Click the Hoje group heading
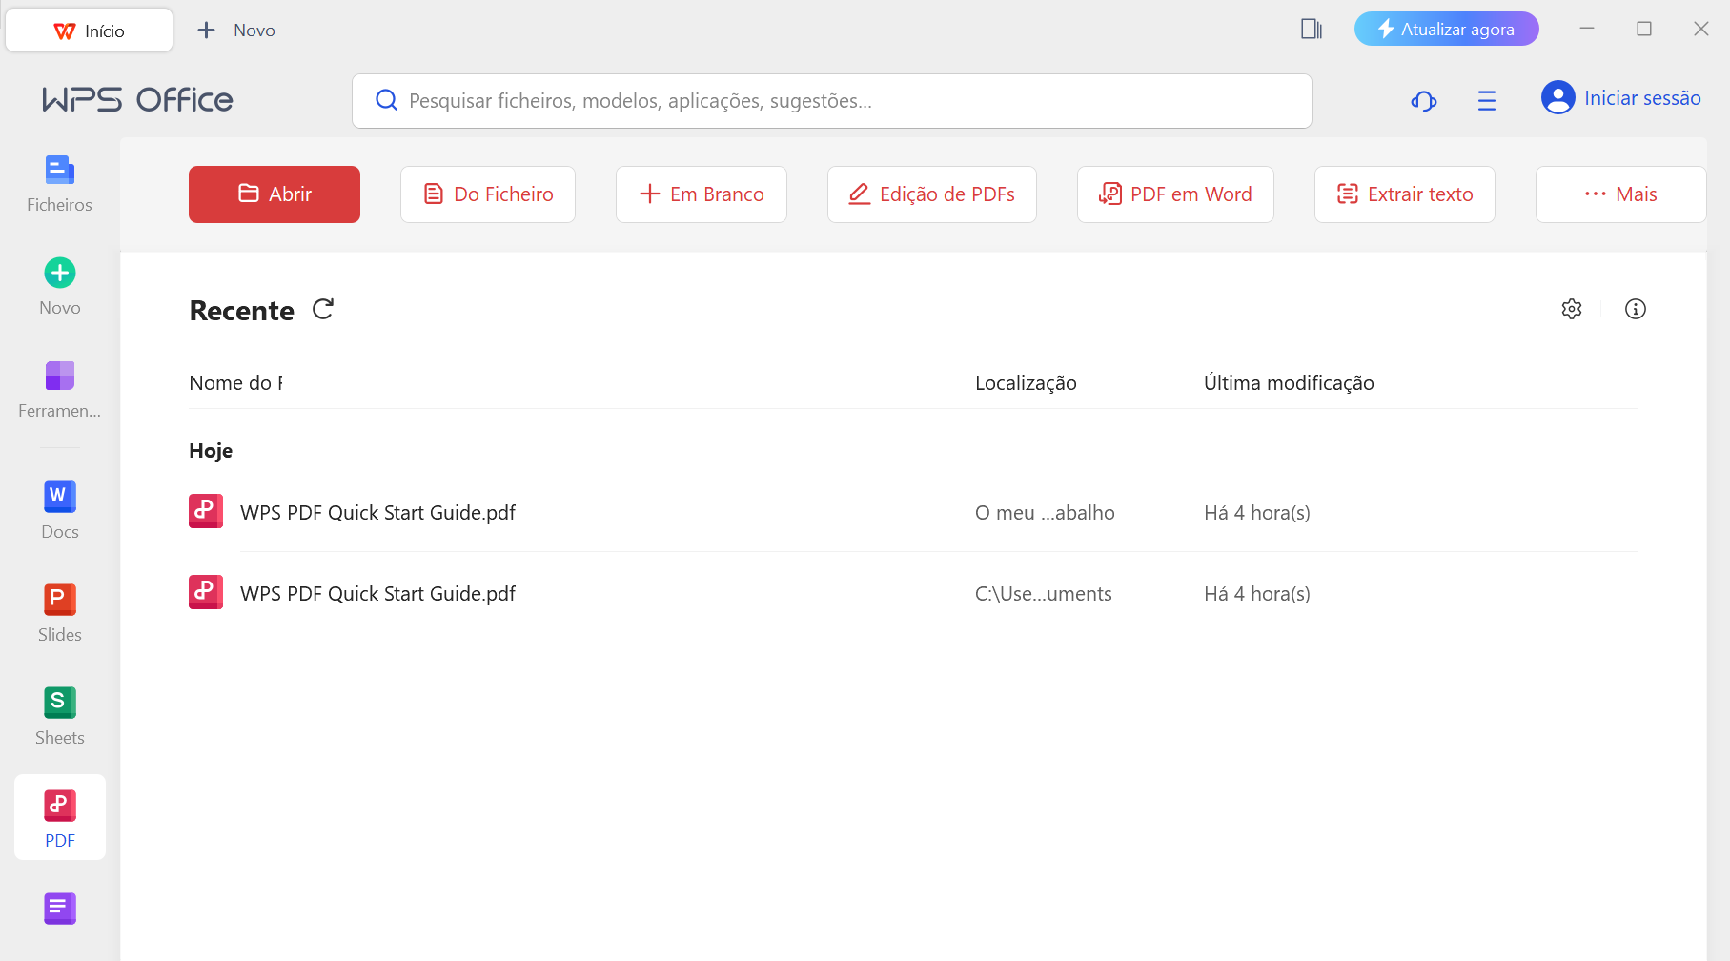 [x=211, y=451]
